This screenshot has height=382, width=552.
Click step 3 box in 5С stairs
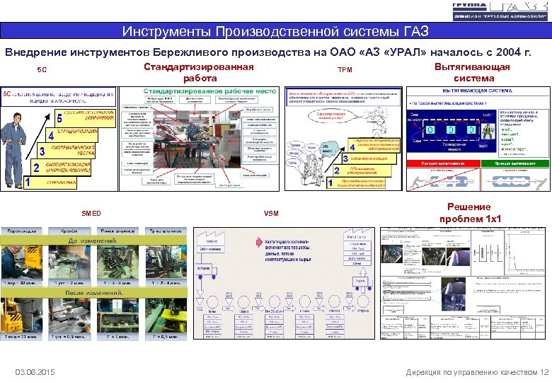click(x=67, y=151)
